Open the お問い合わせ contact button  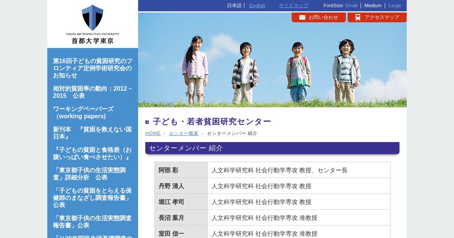coord(319,17)
